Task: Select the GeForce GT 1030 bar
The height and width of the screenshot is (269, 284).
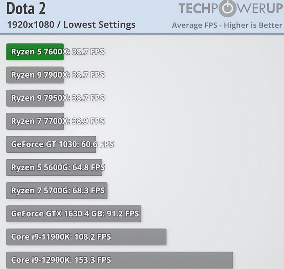Action: click(x=51, y=144)
